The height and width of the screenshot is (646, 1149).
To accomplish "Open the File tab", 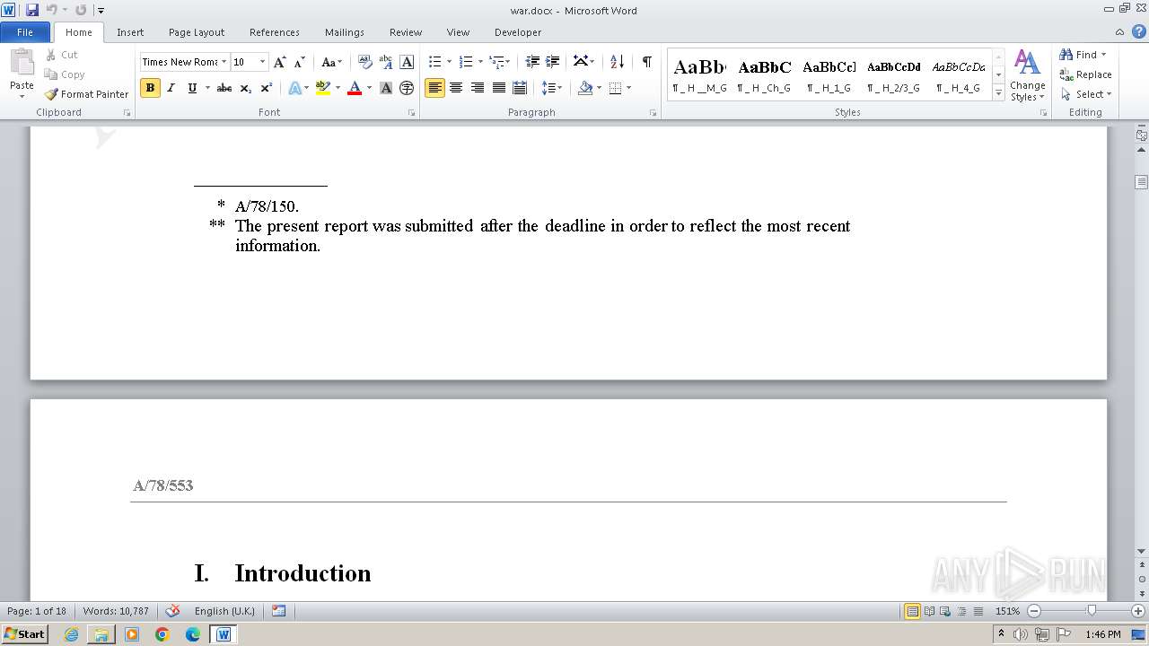I will pyautogui.click(x=25, y=32).
